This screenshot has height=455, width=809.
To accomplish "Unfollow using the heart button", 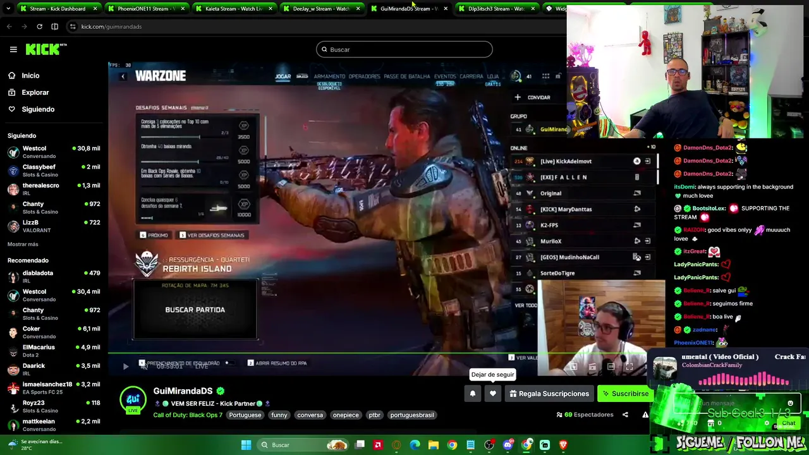I will coord(493,394).
